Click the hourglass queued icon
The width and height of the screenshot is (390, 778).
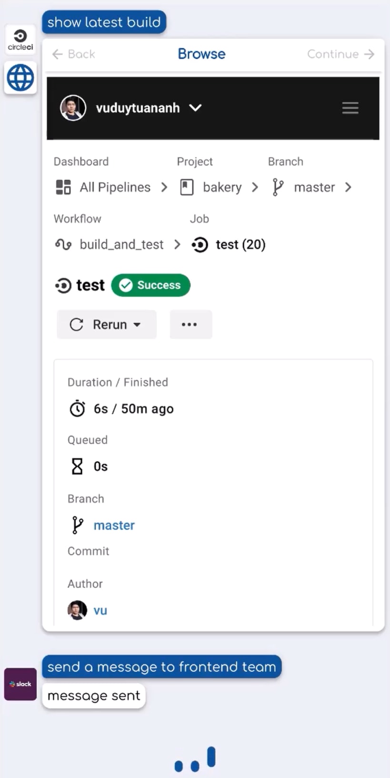point(77,466)
